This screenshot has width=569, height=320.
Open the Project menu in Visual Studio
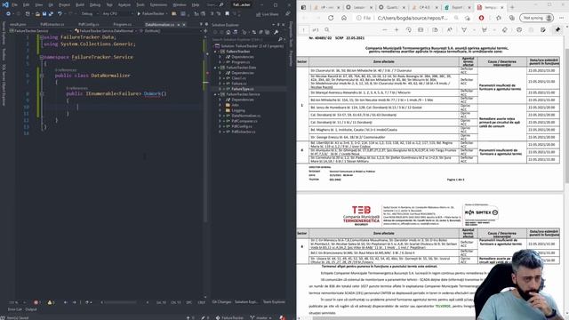point(64,4)
